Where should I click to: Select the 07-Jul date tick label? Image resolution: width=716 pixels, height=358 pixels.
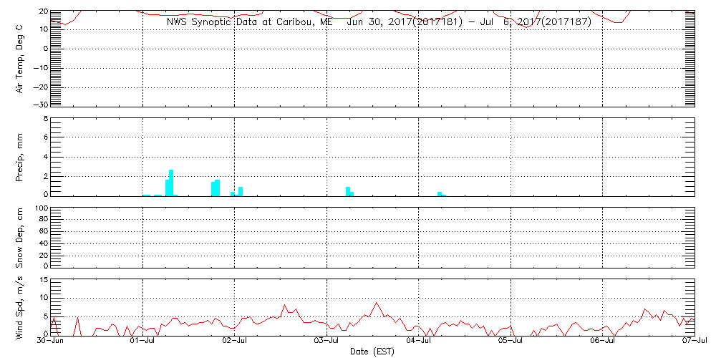click(694, 342)
